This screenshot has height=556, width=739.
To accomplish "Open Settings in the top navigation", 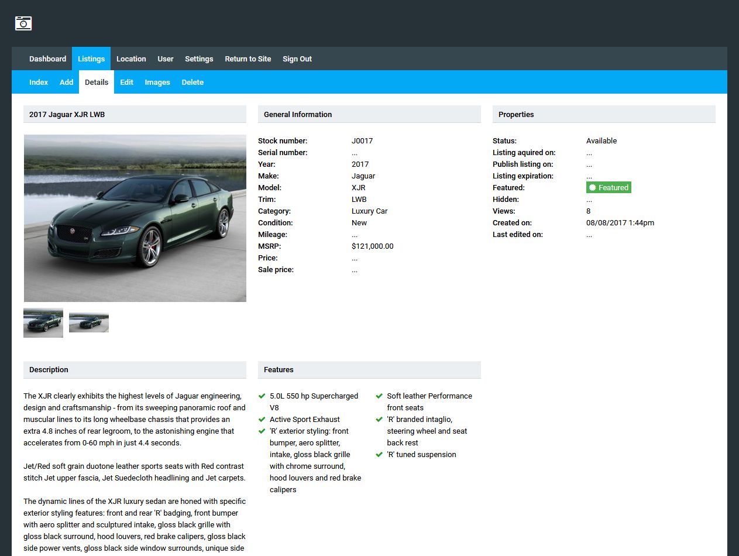I will click(x=199, y=59).
